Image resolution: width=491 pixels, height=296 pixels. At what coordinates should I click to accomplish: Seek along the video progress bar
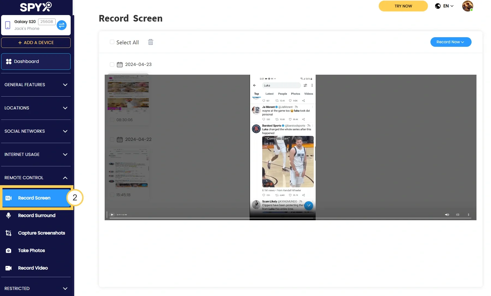tap(290, 218)
